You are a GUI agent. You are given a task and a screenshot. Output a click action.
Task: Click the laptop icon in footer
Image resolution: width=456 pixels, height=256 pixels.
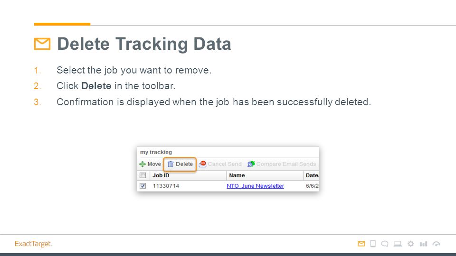click(x=398, y=244)
